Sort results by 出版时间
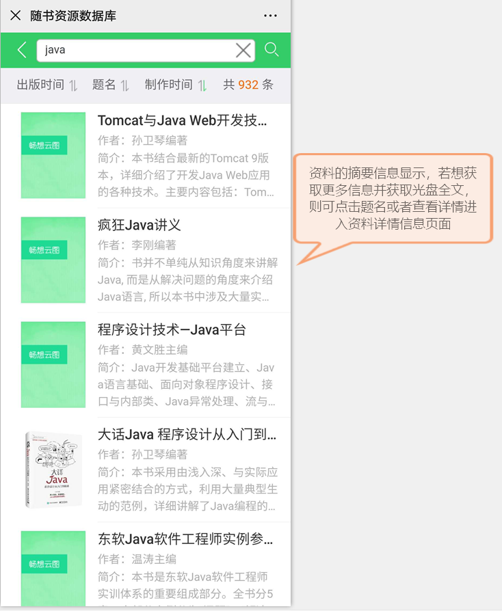The width and height of the screenshot is (502, 611). pos(40,85)
